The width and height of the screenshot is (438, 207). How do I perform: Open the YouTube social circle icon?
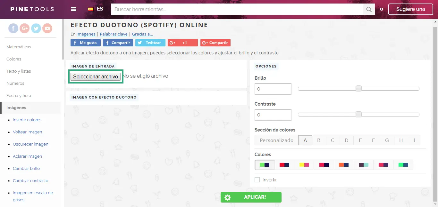pos(47,28)
